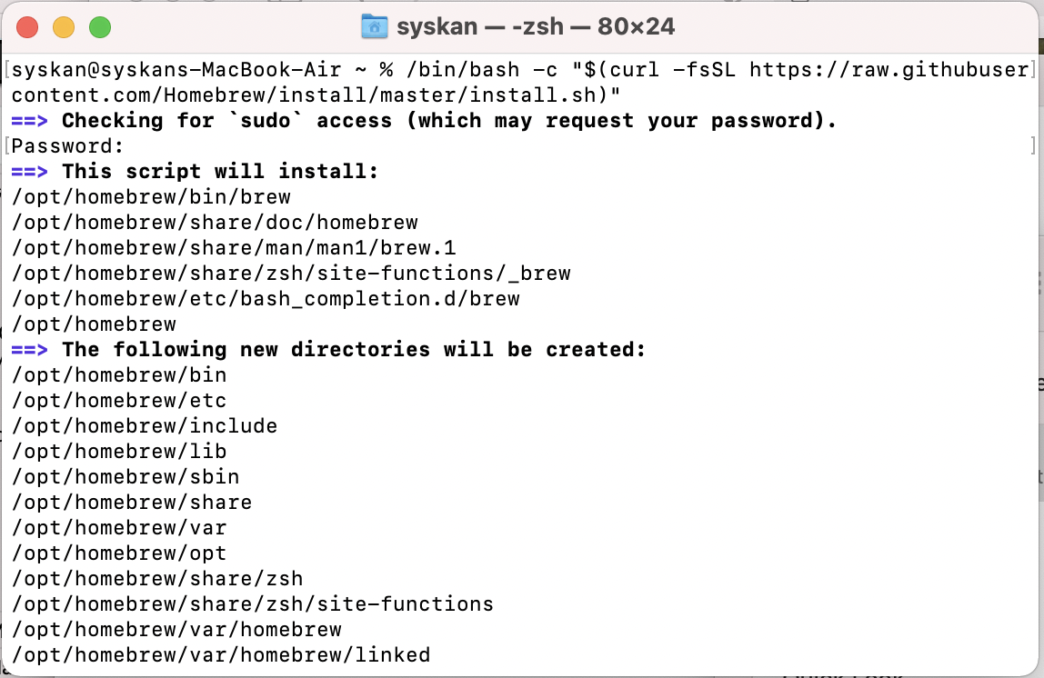1044x678 pixels.
Task: Click the /opt/homebrew/bin/brew path line
Action: 151,197
